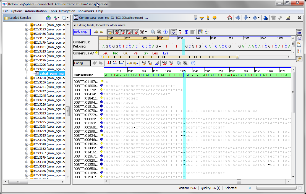Image resolution: width=306 pixels, height=194 pixels.
Task: Toggle the IP discrepancy filter
Action: click(136, 32)
